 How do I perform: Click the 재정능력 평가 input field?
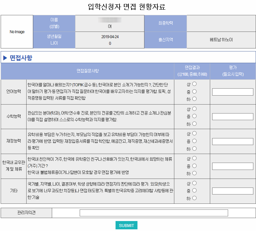click(x=232, y=141)
